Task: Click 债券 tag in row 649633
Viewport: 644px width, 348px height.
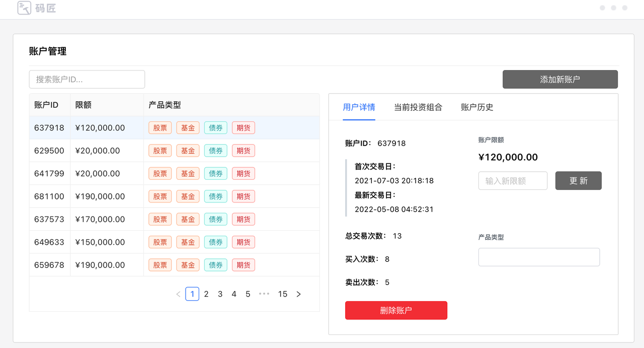Action: (216, 242)
